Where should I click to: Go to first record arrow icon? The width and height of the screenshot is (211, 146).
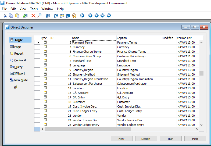[82, 16]
